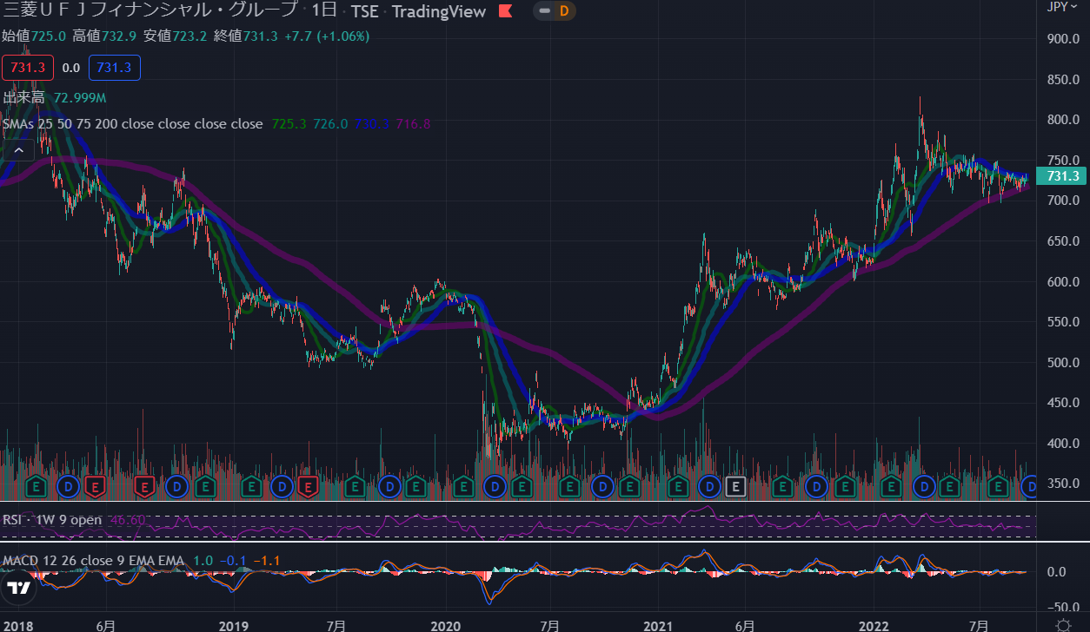Click the MACD signal value -1.1
The width and height of the screenshot is (1090, 632).
267,561
